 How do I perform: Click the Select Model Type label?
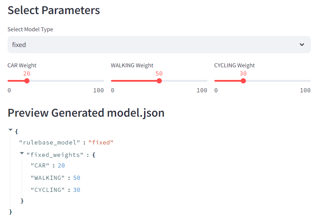30,30
